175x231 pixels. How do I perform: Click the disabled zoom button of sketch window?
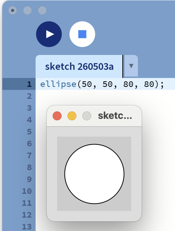[x=87, y=116]
